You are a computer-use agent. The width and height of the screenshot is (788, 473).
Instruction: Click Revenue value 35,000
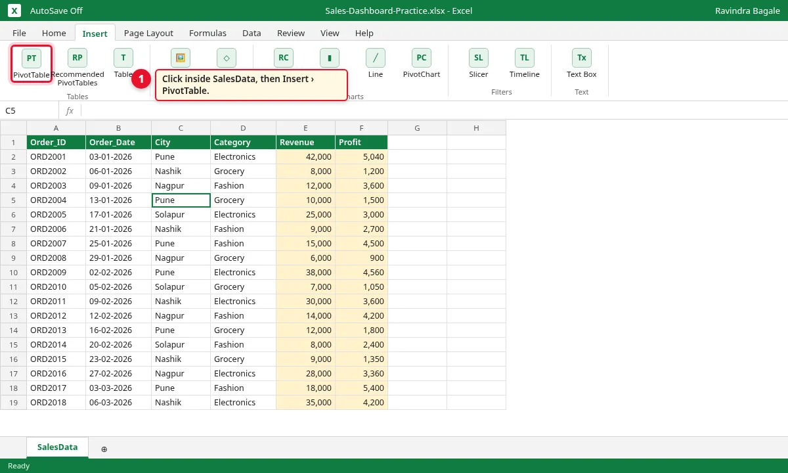point(305,402)
